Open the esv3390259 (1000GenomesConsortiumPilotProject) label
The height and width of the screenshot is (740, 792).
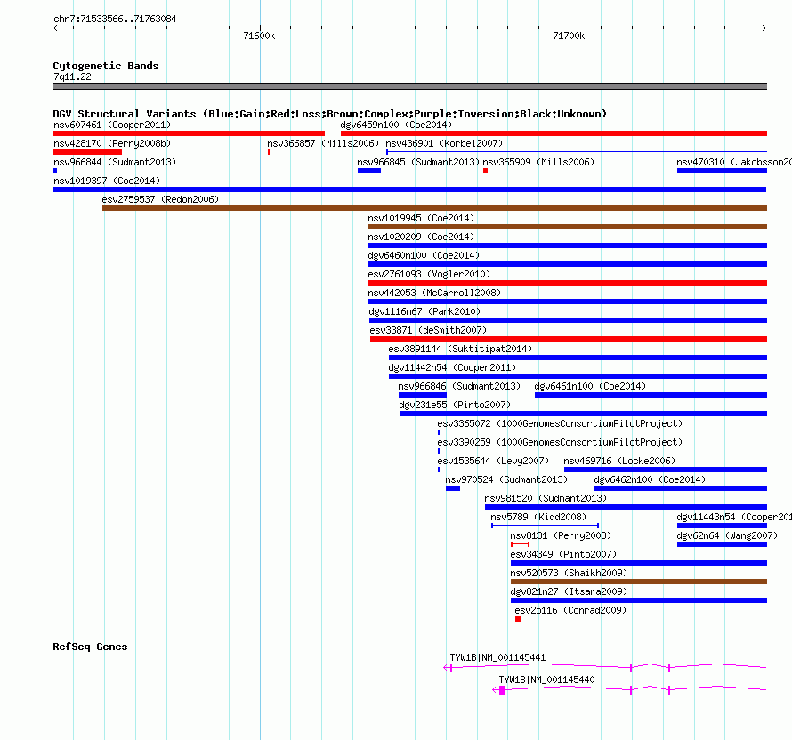tap(560, 442)
